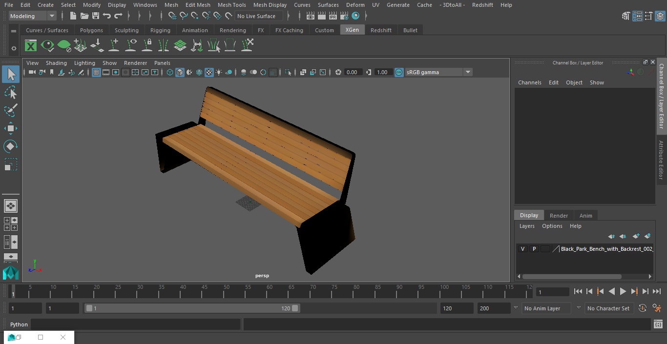Screen dimensions: 667x344
Task: Click the XGen green X shelf icon
Action: tap(31, 46)
